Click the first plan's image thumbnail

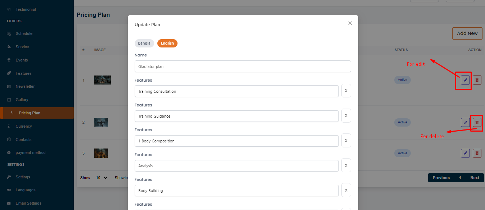102,80
